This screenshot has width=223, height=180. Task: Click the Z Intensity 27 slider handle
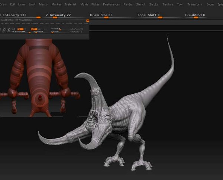[x=55, y=17]
